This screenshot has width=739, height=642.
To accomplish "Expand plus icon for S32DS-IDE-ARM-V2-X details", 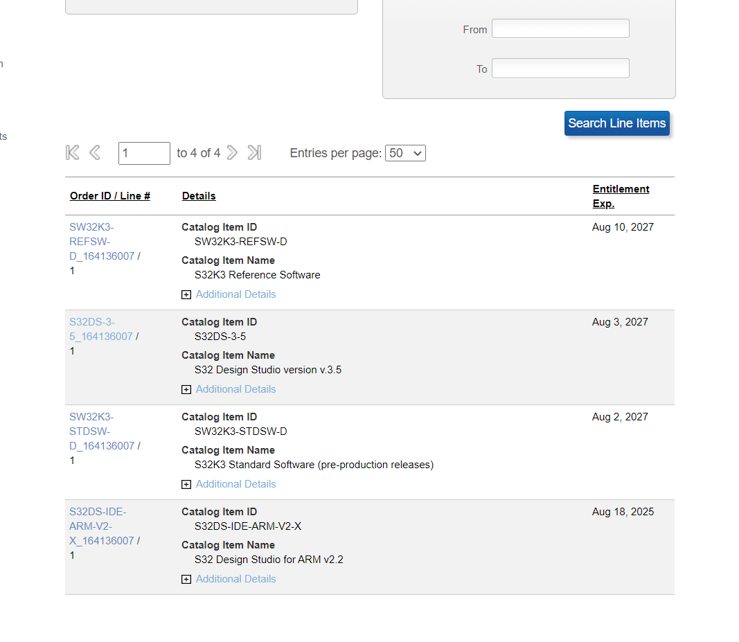I will pyautogui.click(x=186, y=580).
